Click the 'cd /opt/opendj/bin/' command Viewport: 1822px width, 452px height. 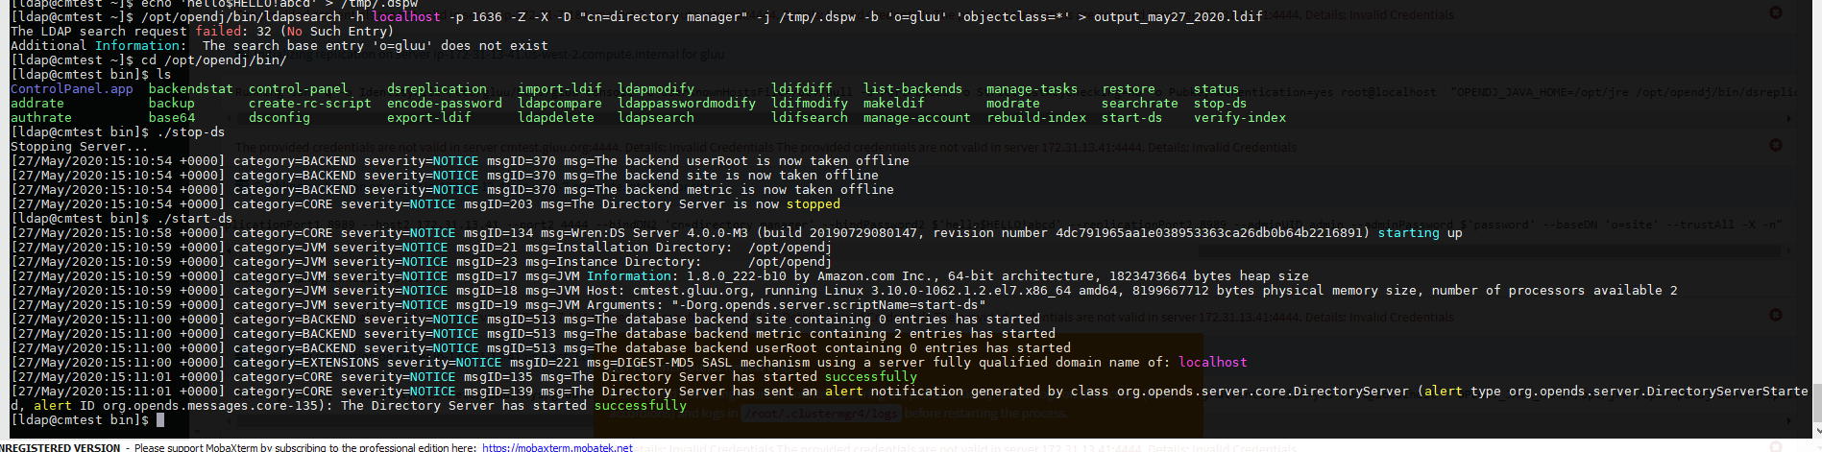[x=214, y=59]
